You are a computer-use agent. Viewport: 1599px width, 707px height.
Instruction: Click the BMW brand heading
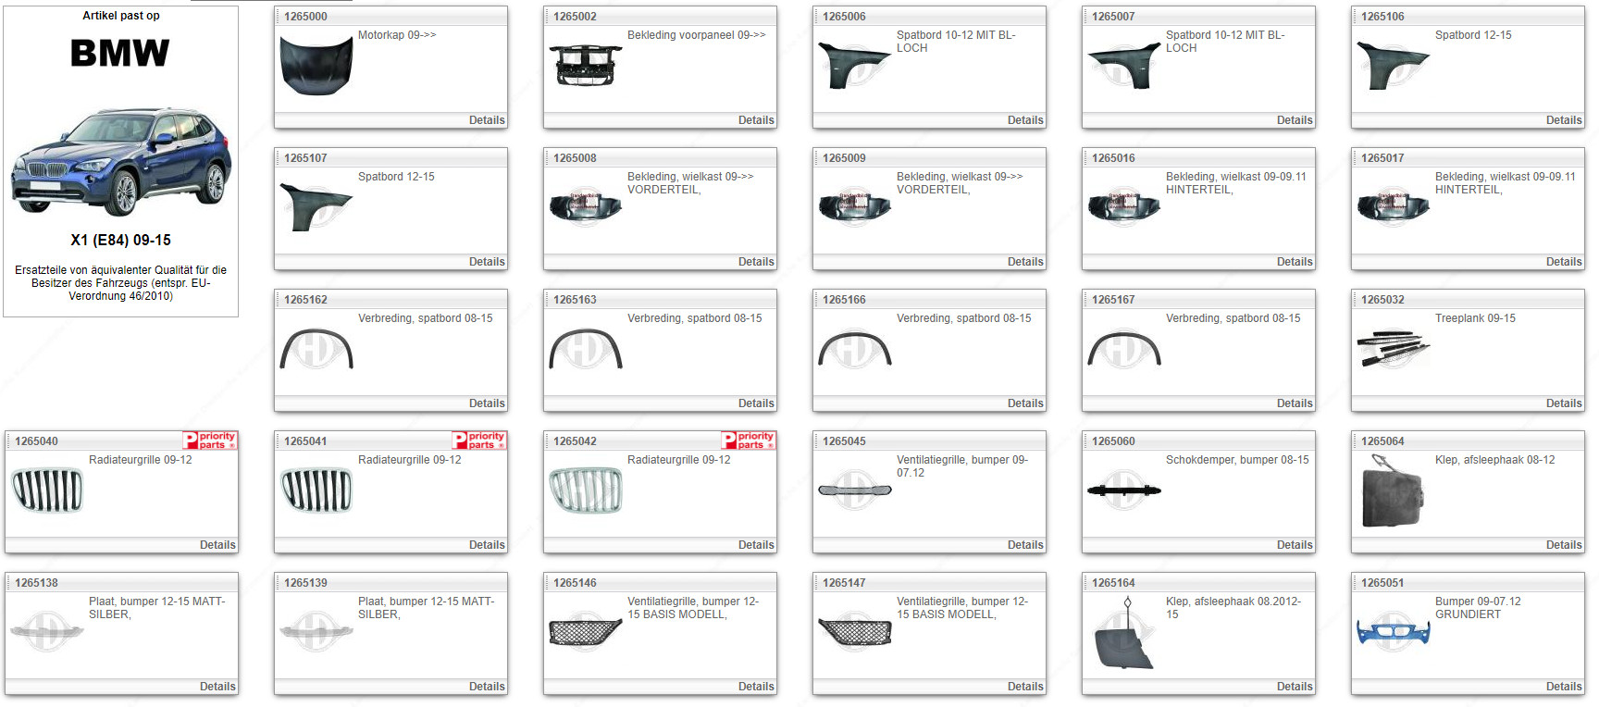pyautogui.click(x=120, y=54)
